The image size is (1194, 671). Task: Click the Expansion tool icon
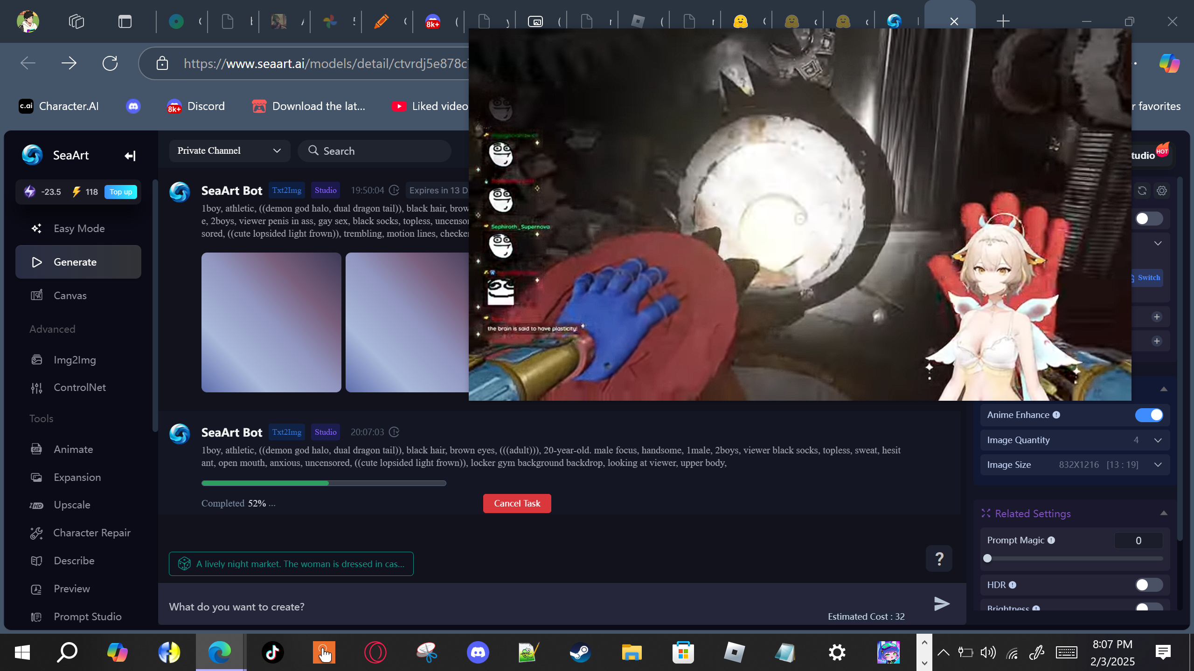36,477
